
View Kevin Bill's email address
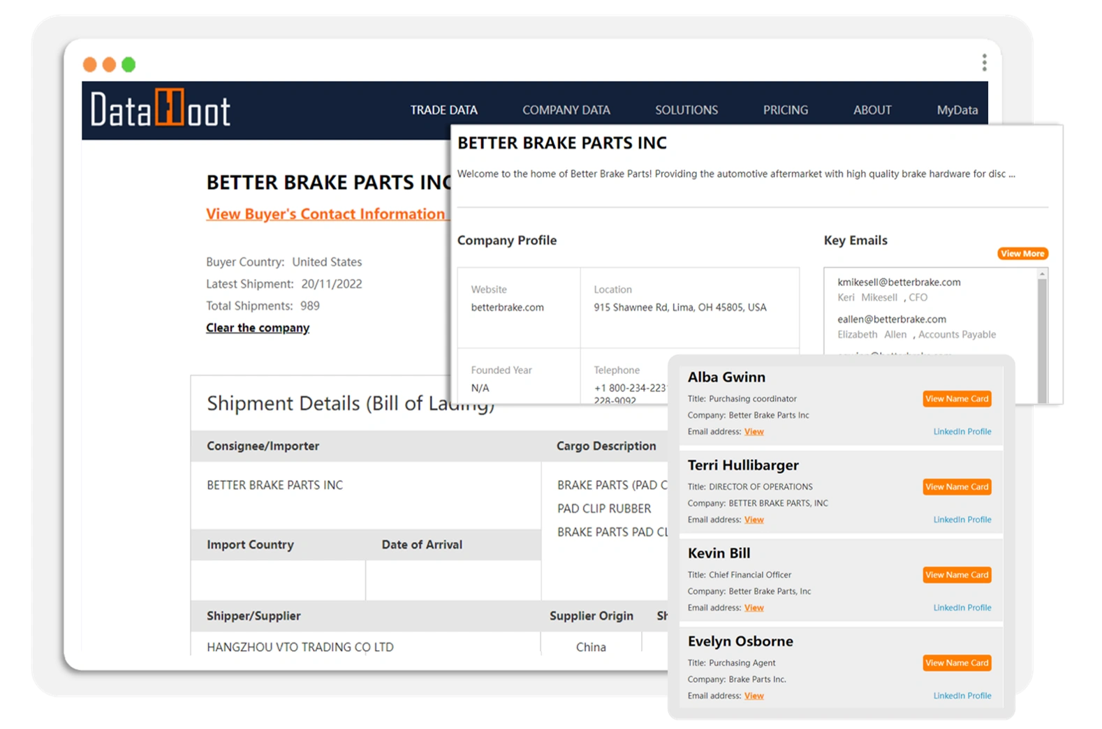754,608
